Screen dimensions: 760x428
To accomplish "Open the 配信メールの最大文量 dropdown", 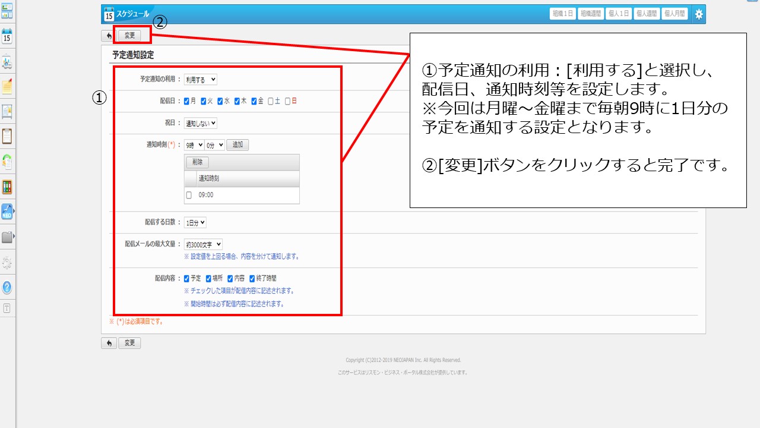I will pyautogui.click(x=203, y=244).
